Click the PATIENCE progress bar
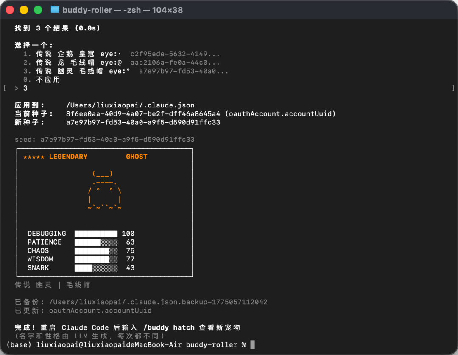Viewport: 458px width, 355px height. 96,242
